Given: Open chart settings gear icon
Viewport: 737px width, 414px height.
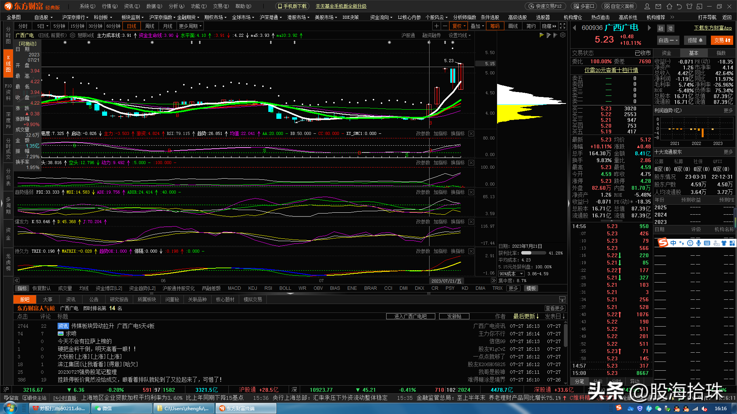Looking at the screenshot, I should pos(563,35).
